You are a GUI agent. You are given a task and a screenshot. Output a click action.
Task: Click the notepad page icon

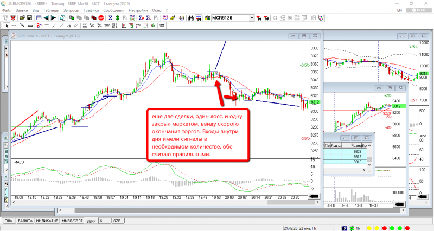coord(62,18)
